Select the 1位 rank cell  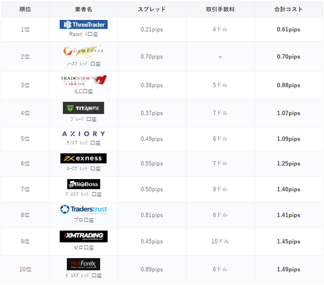25,29
